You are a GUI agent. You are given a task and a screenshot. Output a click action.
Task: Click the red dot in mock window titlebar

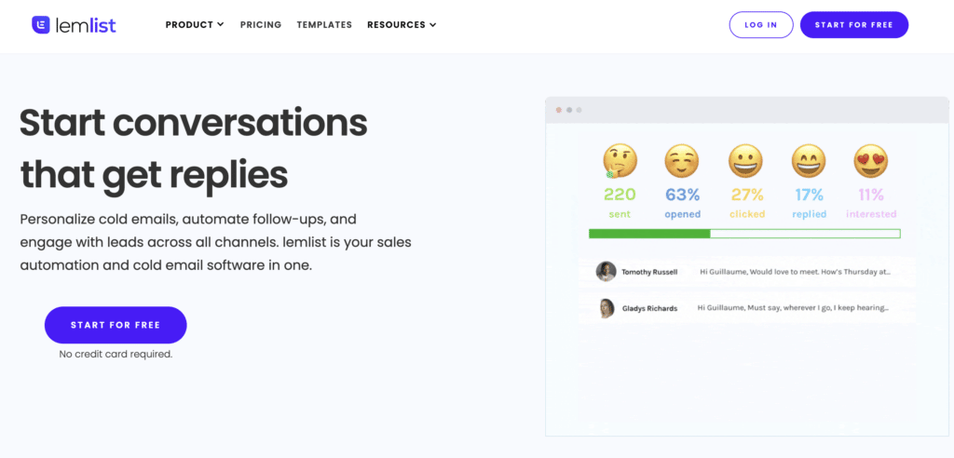tap(559, 110)
